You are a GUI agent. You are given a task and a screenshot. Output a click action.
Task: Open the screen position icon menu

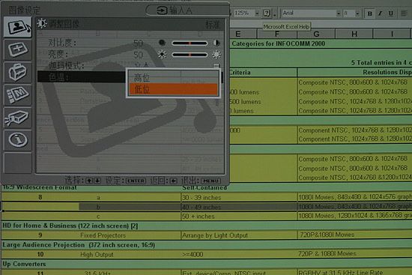tap(18, 49)
